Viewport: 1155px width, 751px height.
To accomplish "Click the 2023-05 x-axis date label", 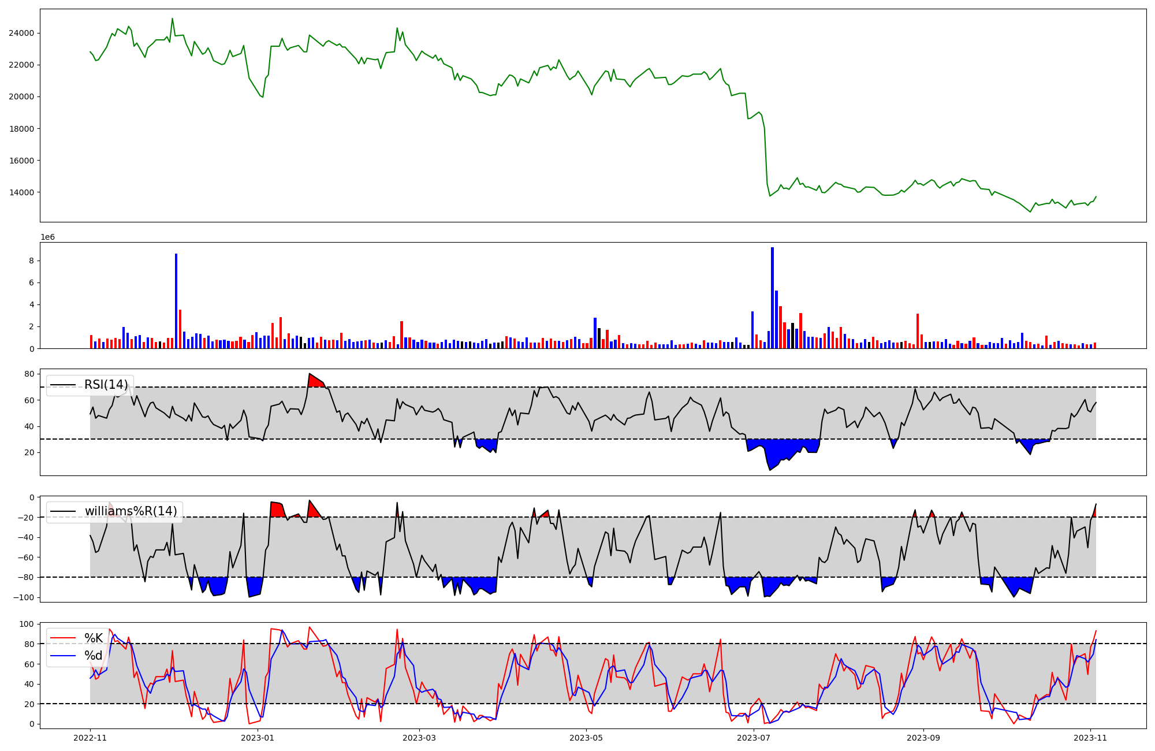I will tap(586, 738).
